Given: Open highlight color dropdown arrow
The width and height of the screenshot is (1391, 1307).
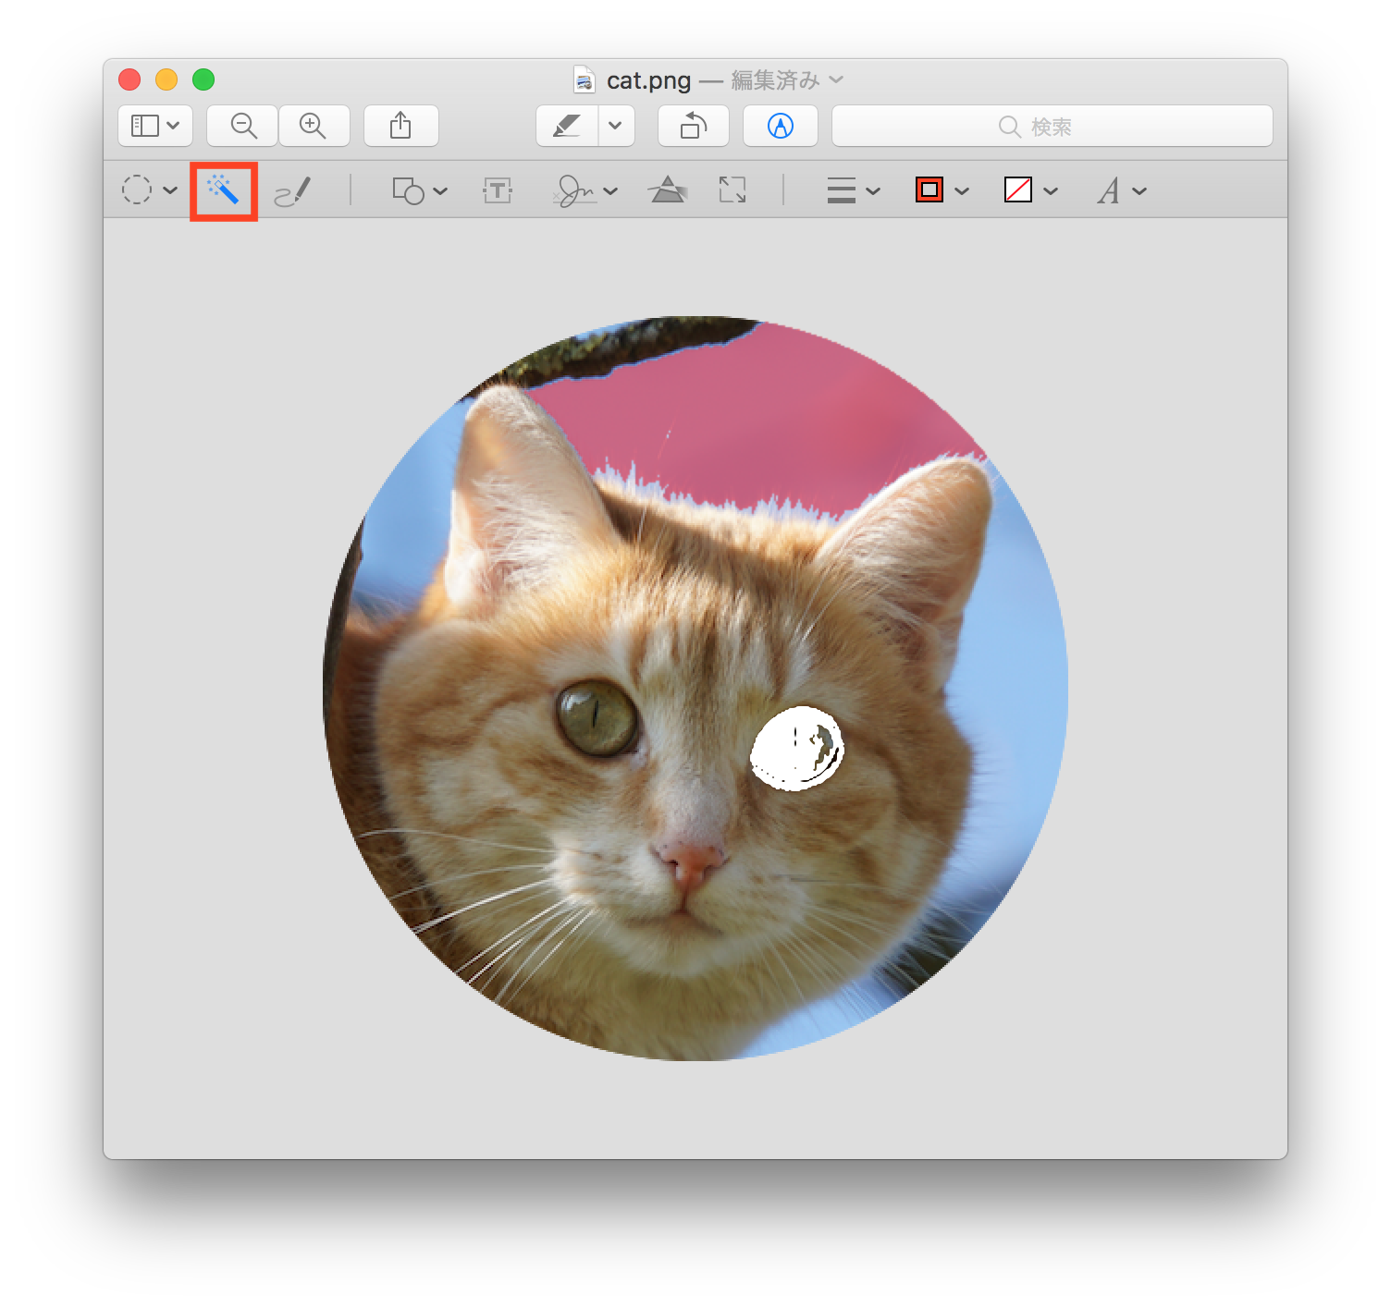Looking at the screenshot, I should coord(616,126).
